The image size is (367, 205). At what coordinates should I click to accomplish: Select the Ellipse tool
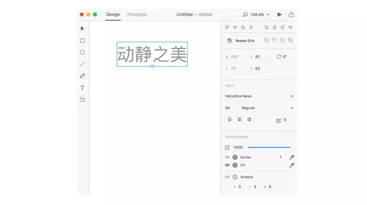click(83, 53)
